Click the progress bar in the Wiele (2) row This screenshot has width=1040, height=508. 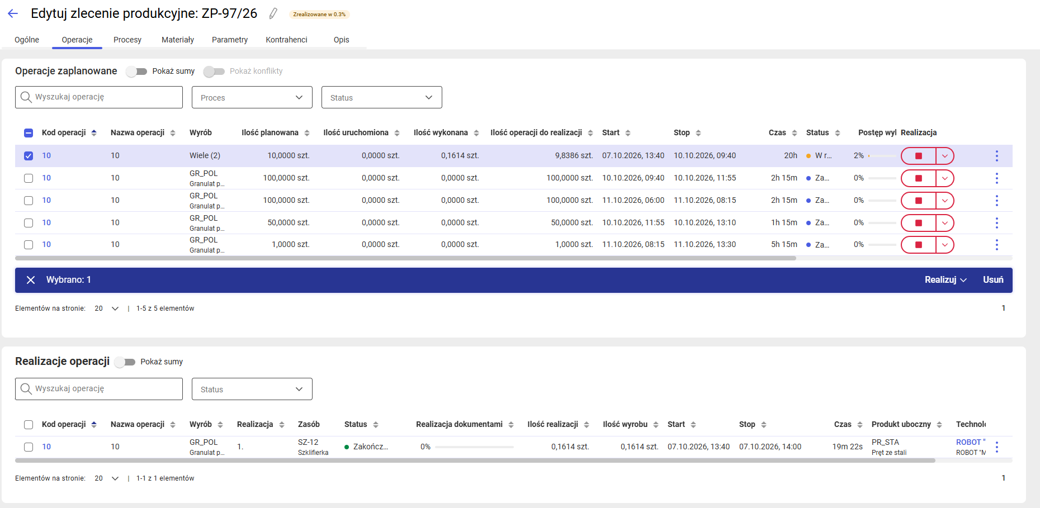pyautogui.click(x=882, y=156)
